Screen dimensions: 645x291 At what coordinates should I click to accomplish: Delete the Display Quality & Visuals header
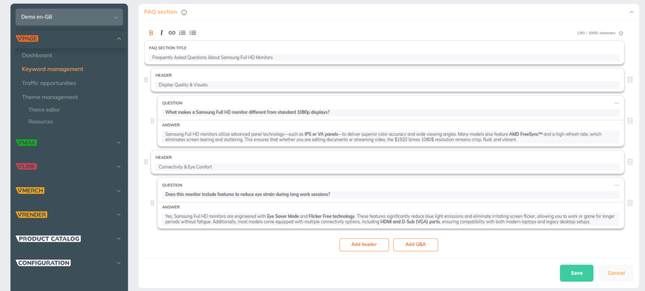630,80
